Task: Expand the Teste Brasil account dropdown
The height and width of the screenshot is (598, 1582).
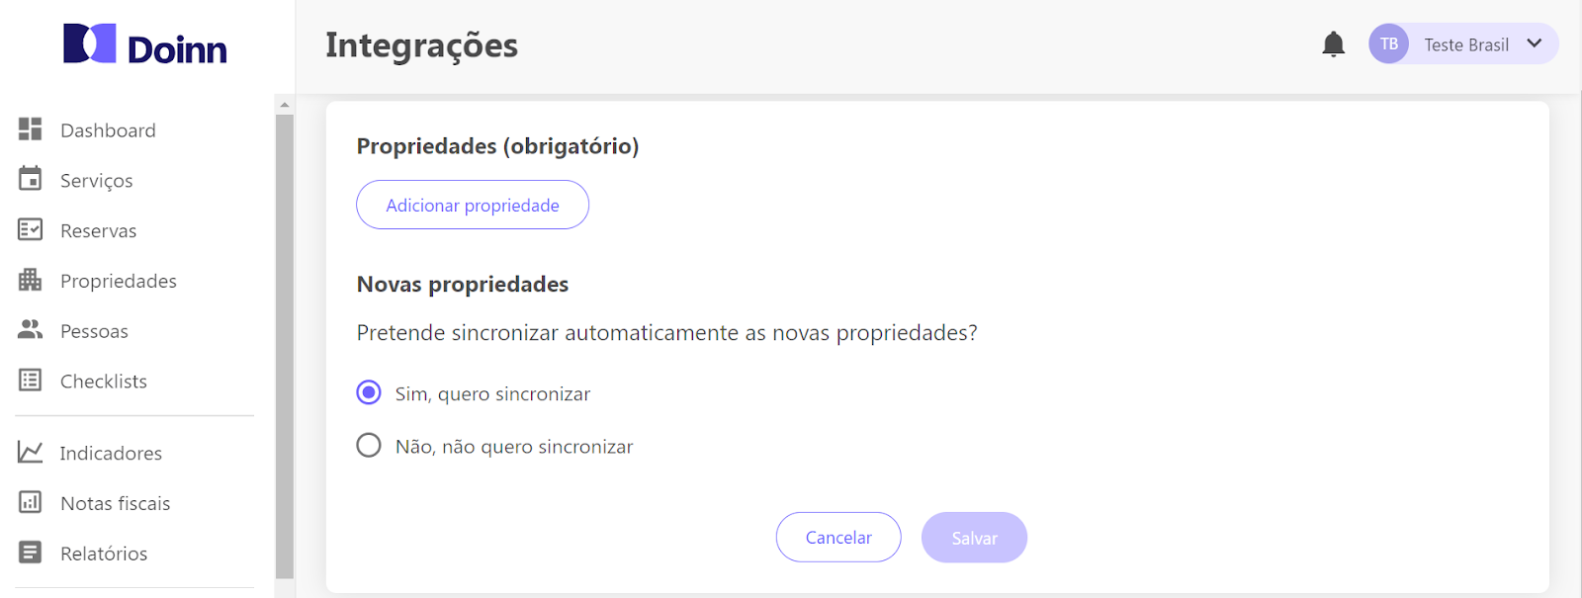Action: [1534, 43]
